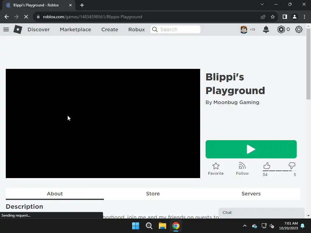Click the scrollbar down arrow

308,216
